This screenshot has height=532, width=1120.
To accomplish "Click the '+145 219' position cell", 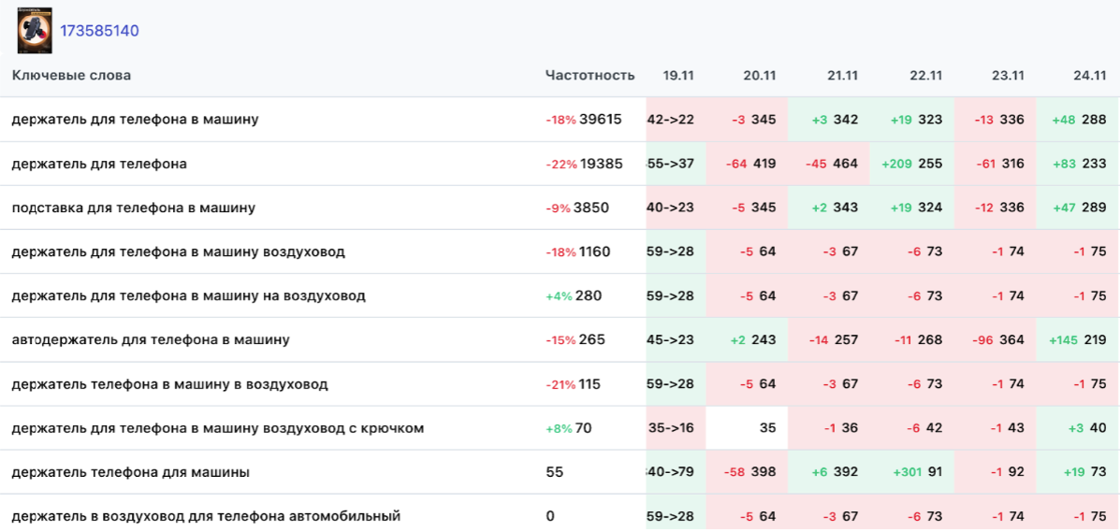I will coord(1078,340).
